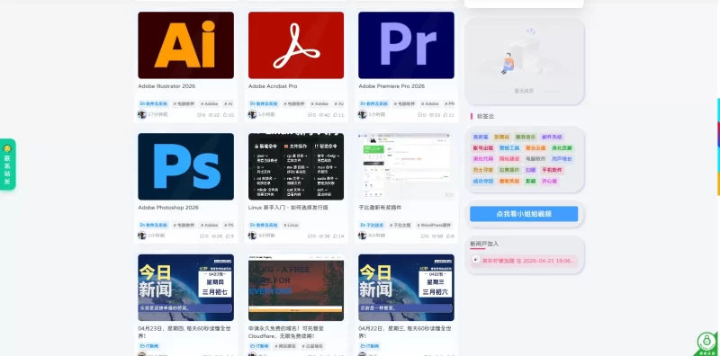Click # Adobe tag on Photoshop card

(210, 226)
